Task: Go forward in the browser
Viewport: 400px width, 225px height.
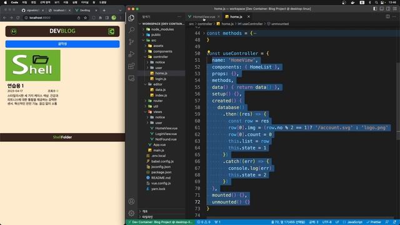Action: [11, 17]
